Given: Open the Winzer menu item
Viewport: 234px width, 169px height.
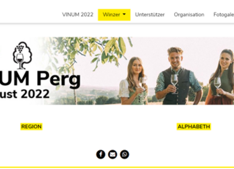Looking at the screenshot, I should 114,15.
